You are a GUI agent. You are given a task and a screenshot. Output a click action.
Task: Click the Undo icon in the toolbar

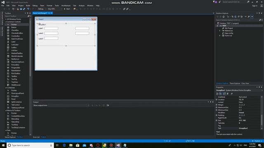pyautogui.click(x=28, y=9)
